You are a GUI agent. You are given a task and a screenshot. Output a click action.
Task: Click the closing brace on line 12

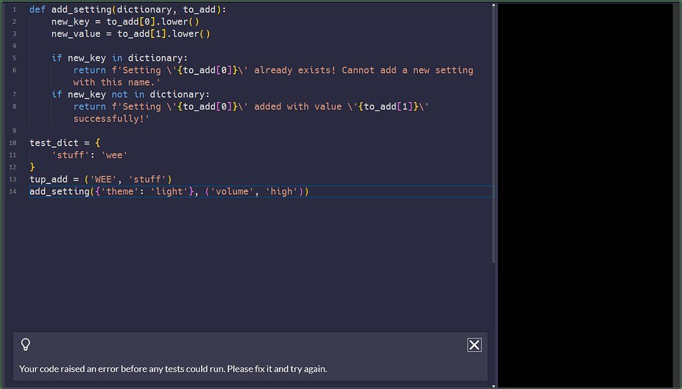point(32,167)
